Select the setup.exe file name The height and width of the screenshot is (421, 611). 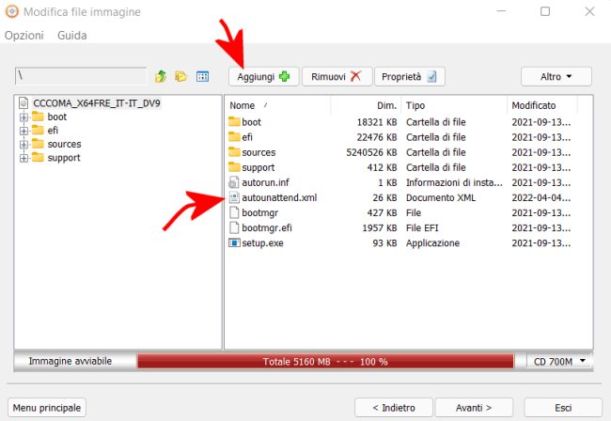click(262, 243)
